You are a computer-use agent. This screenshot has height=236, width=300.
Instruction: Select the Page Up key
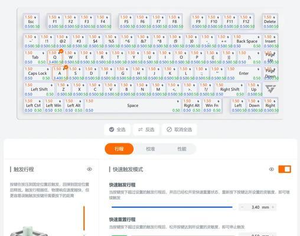(x=270, y=57)
